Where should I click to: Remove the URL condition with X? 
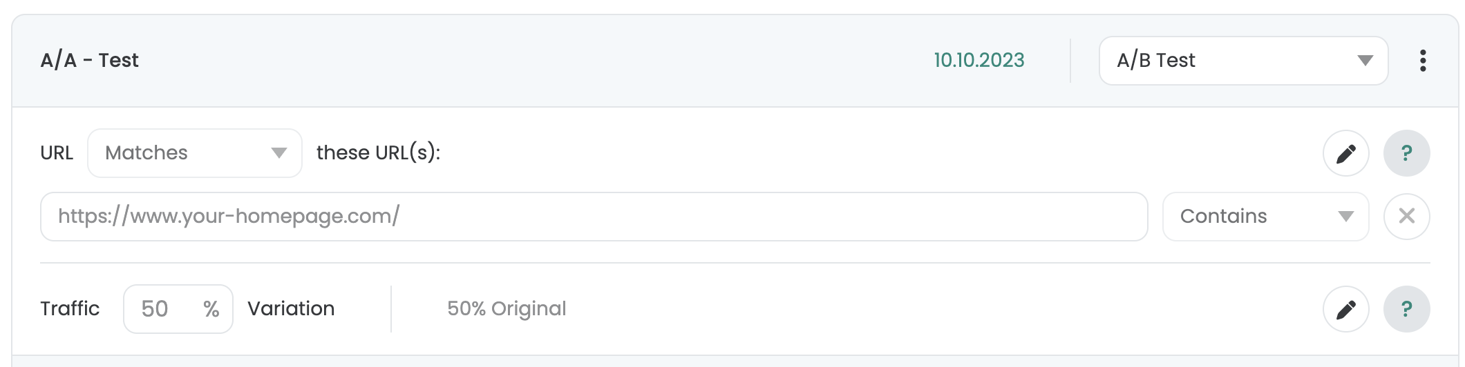coord(1407,217)
